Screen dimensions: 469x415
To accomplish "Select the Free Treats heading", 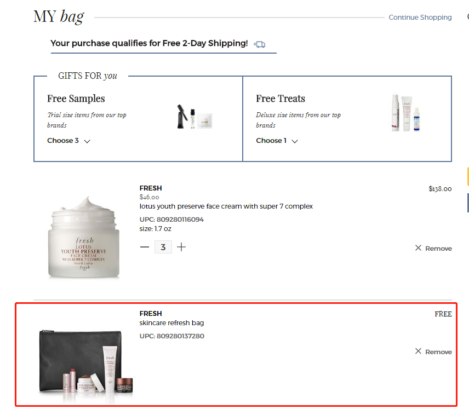I will (x=281, y=99).
